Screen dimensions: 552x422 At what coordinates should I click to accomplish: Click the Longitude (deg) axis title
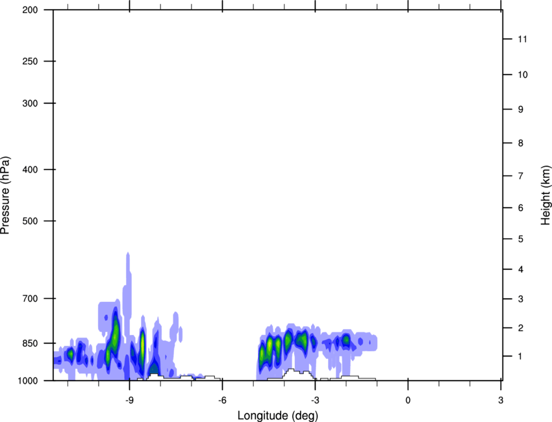pyautogui.click(x=278, y=416)
